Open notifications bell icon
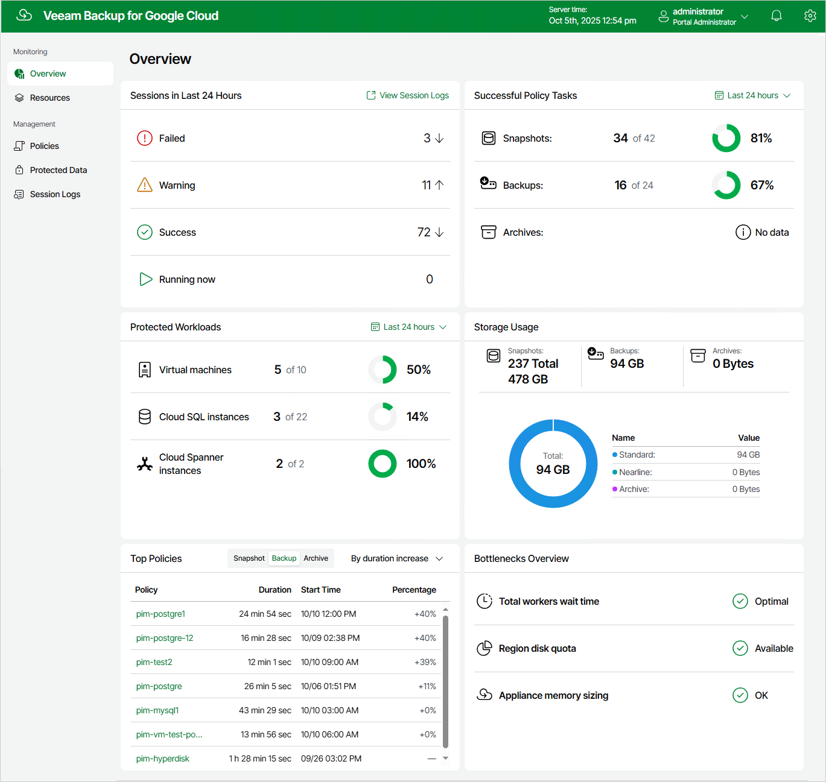The width and height of the screenshot is (826, 782). [777, 16]
